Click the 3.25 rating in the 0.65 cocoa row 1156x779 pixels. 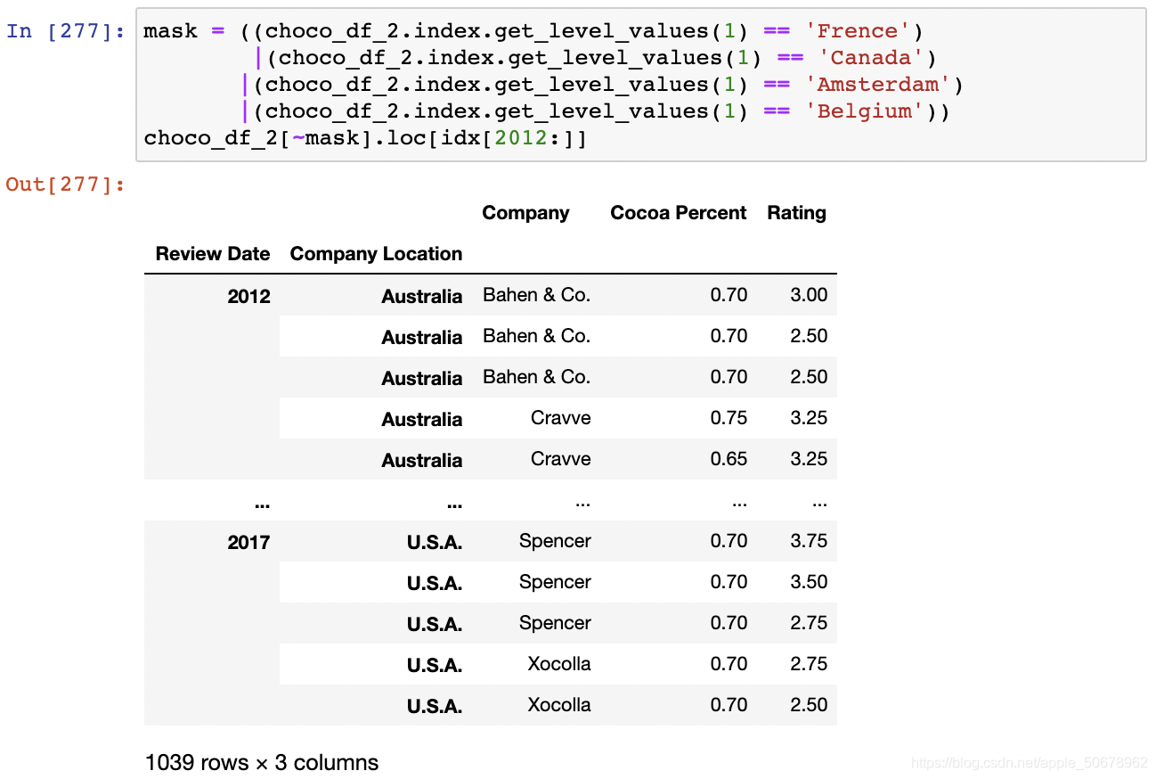point(809,459)
